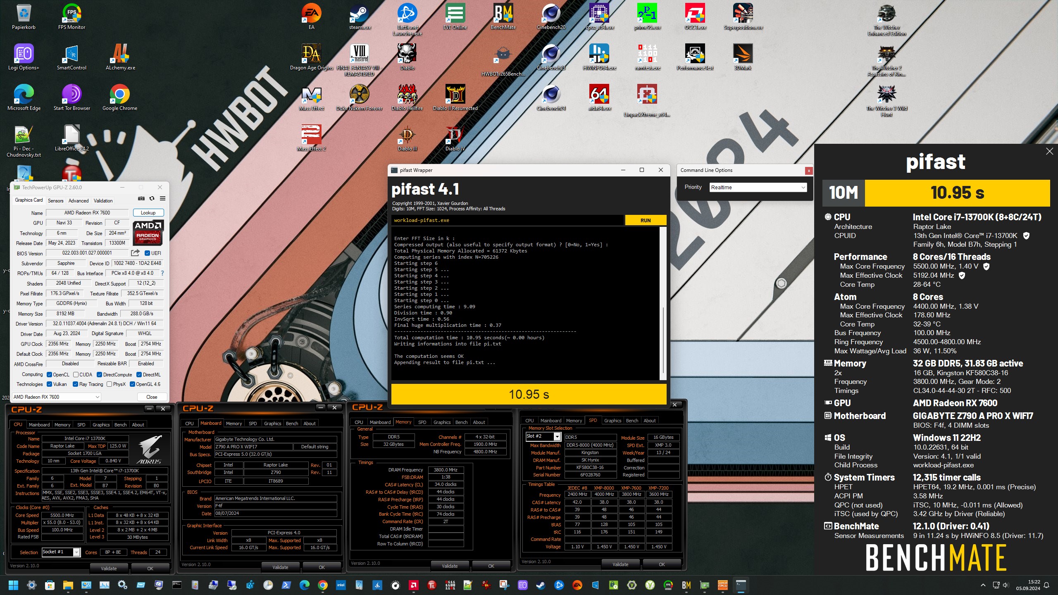Open Priority dropdown set to Realtime

tap(758, 187)
